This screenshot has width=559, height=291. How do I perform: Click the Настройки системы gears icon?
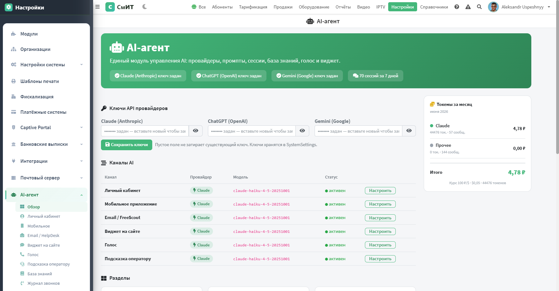point(14,65)
